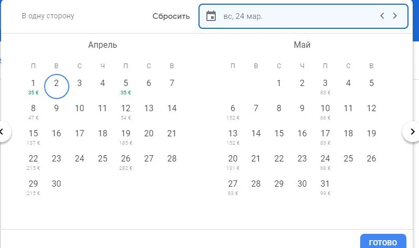The height and width of the screenshot is (248, 419).
Task: Select April 2 circled date
Action: pyautogui.click(x=57, y=85)
